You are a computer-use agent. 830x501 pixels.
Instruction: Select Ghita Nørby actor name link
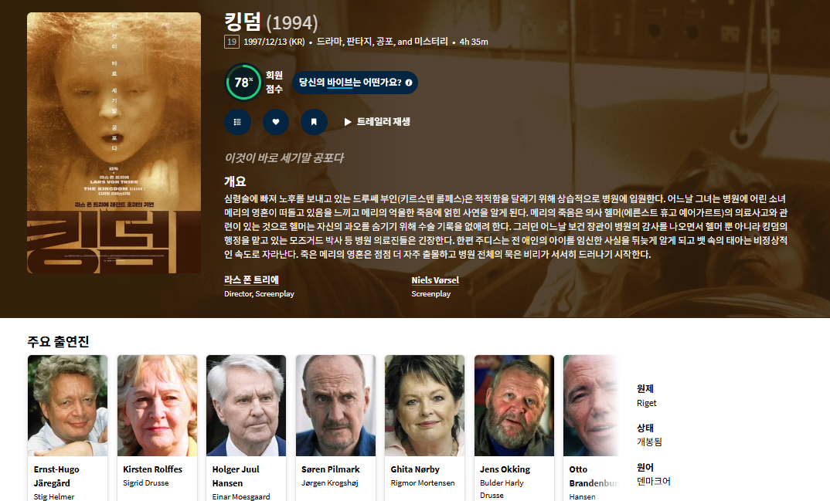pyautogui.click(x=415, y=469)
